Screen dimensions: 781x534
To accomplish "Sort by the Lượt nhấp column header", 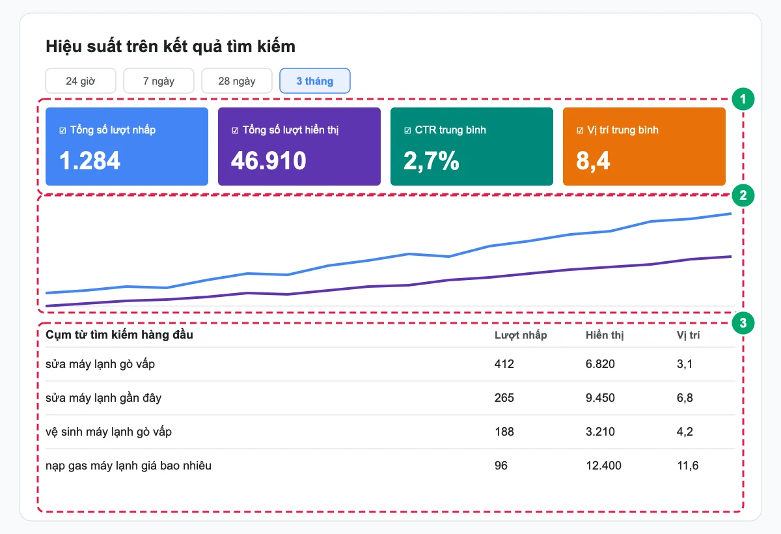I will pos(521,335).
